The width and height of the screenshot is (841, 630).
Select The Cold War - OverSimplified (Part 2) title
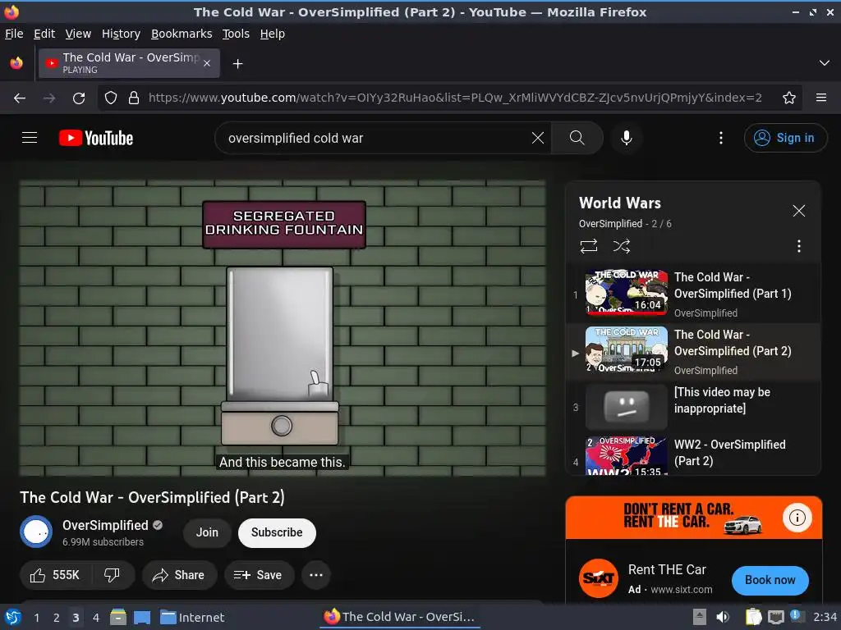pos(732,343)
